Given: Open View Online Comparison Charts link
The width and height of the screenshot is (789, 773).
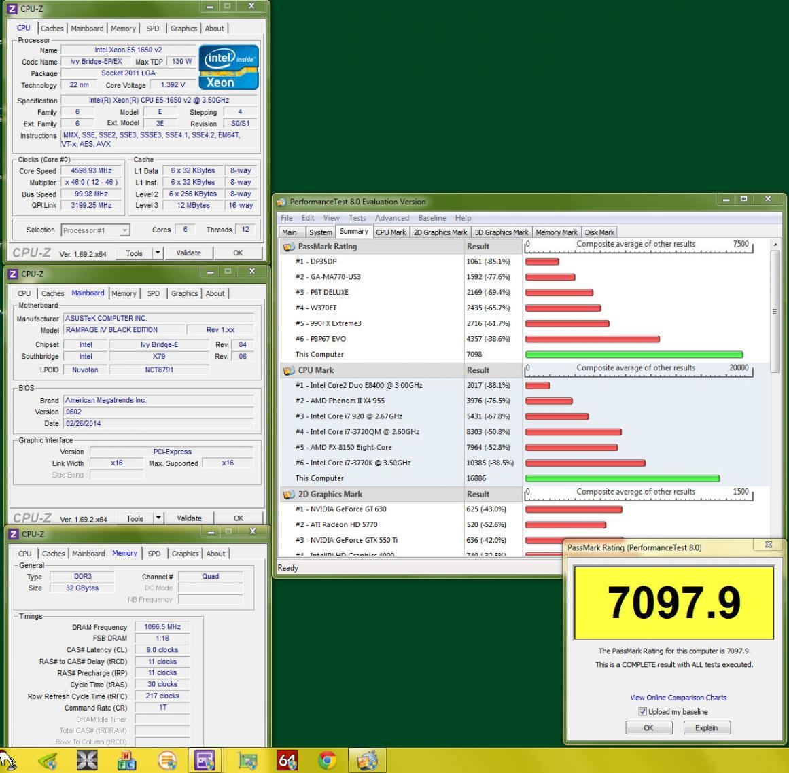Looking at the screenshot, I should click(x=678, y=698).
